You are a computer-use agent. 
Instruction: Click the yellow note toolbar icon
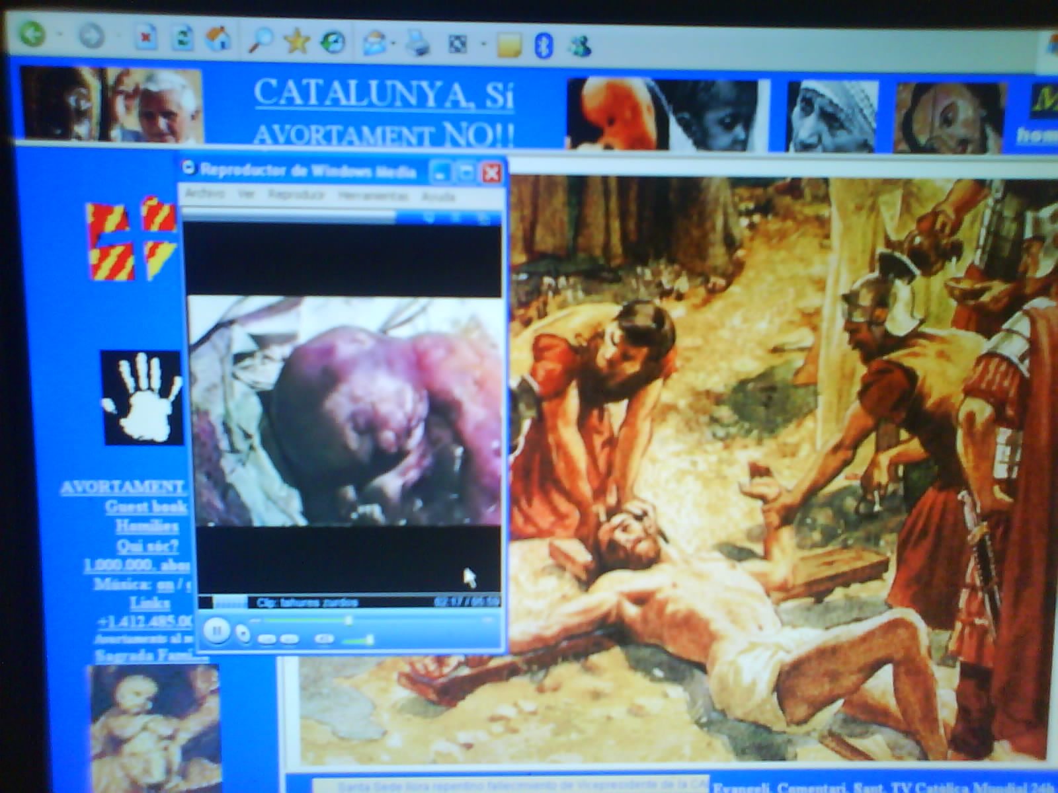click(509, 46)
